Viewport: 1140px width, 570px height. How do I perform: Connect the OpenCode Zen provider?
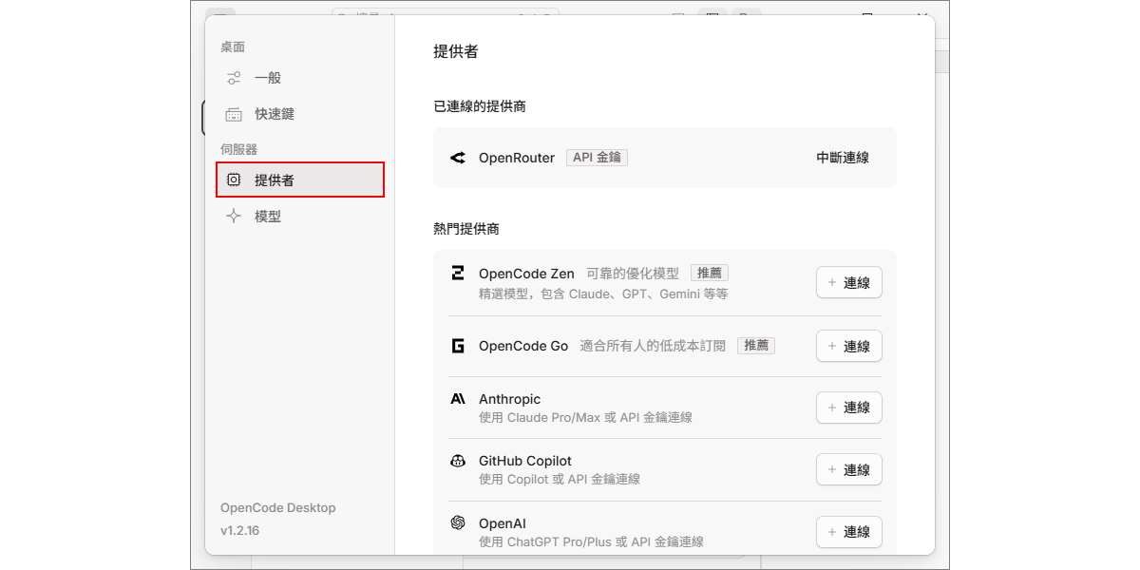click(x=849, y=283)
